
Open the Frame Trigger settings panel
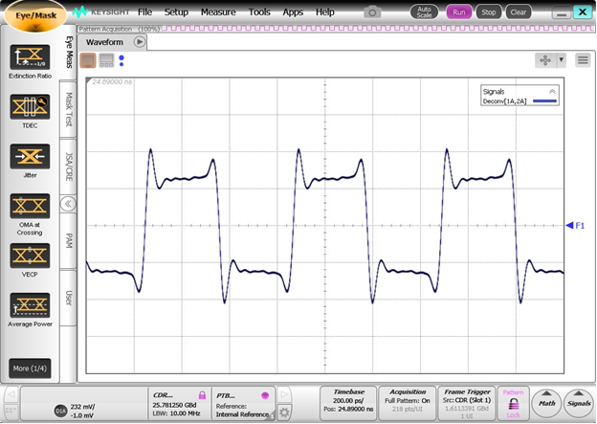point(467,403)
